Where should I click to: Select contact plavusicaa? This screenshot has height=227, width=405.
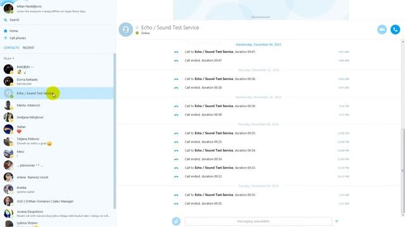pos(56,165)
